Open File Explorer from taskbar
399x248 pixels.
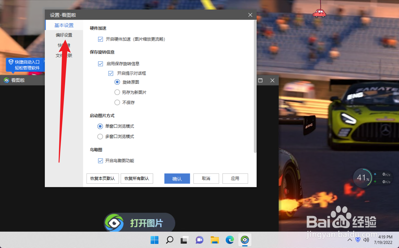[215, 240]
